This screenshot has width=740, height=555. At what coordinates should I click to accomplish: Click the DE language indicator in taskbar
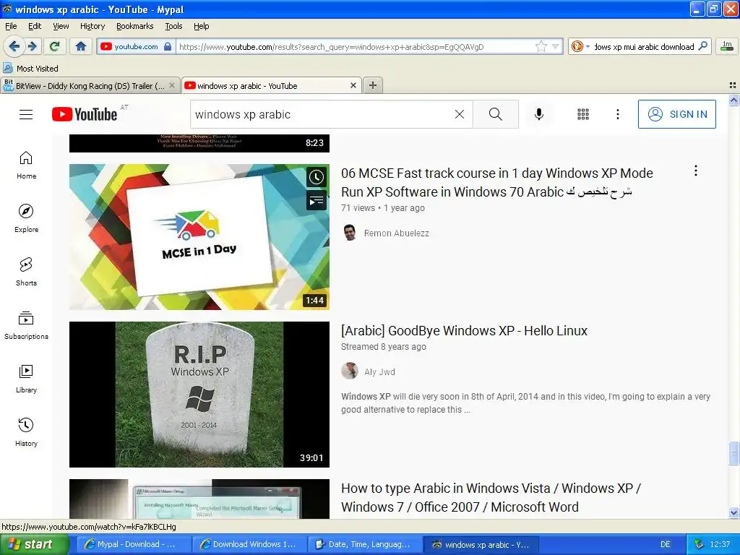click(665, 544)
